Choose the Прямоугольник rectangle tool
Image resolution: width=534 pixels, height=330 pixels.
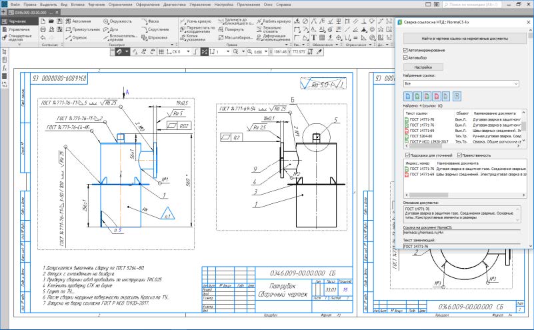84,29
